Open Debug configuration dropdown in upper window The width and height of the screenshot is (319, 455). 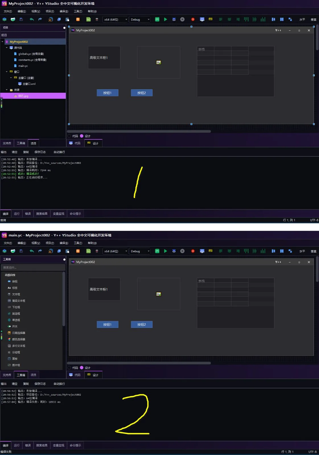click(140, 20)
